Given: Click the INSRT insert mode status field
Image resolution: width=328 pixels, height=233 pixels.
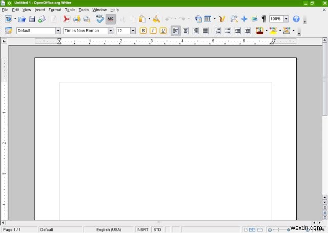Looking at the screenshot, I should tap(142, 229).
